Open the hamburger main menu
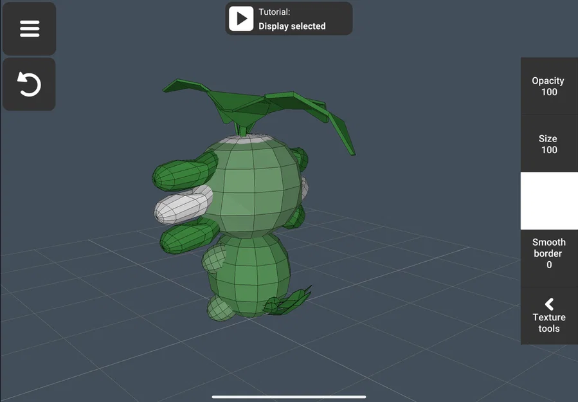This screenshot has width=578, height=402. pyautogui.click(x=29, y=29)
